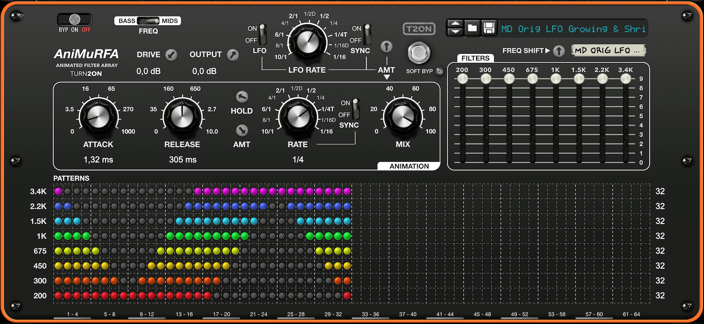The width and height of the screenshot is (704, 324).
Task: Click the LFO AMT arrow knob
Action: (x=386, y=47)
